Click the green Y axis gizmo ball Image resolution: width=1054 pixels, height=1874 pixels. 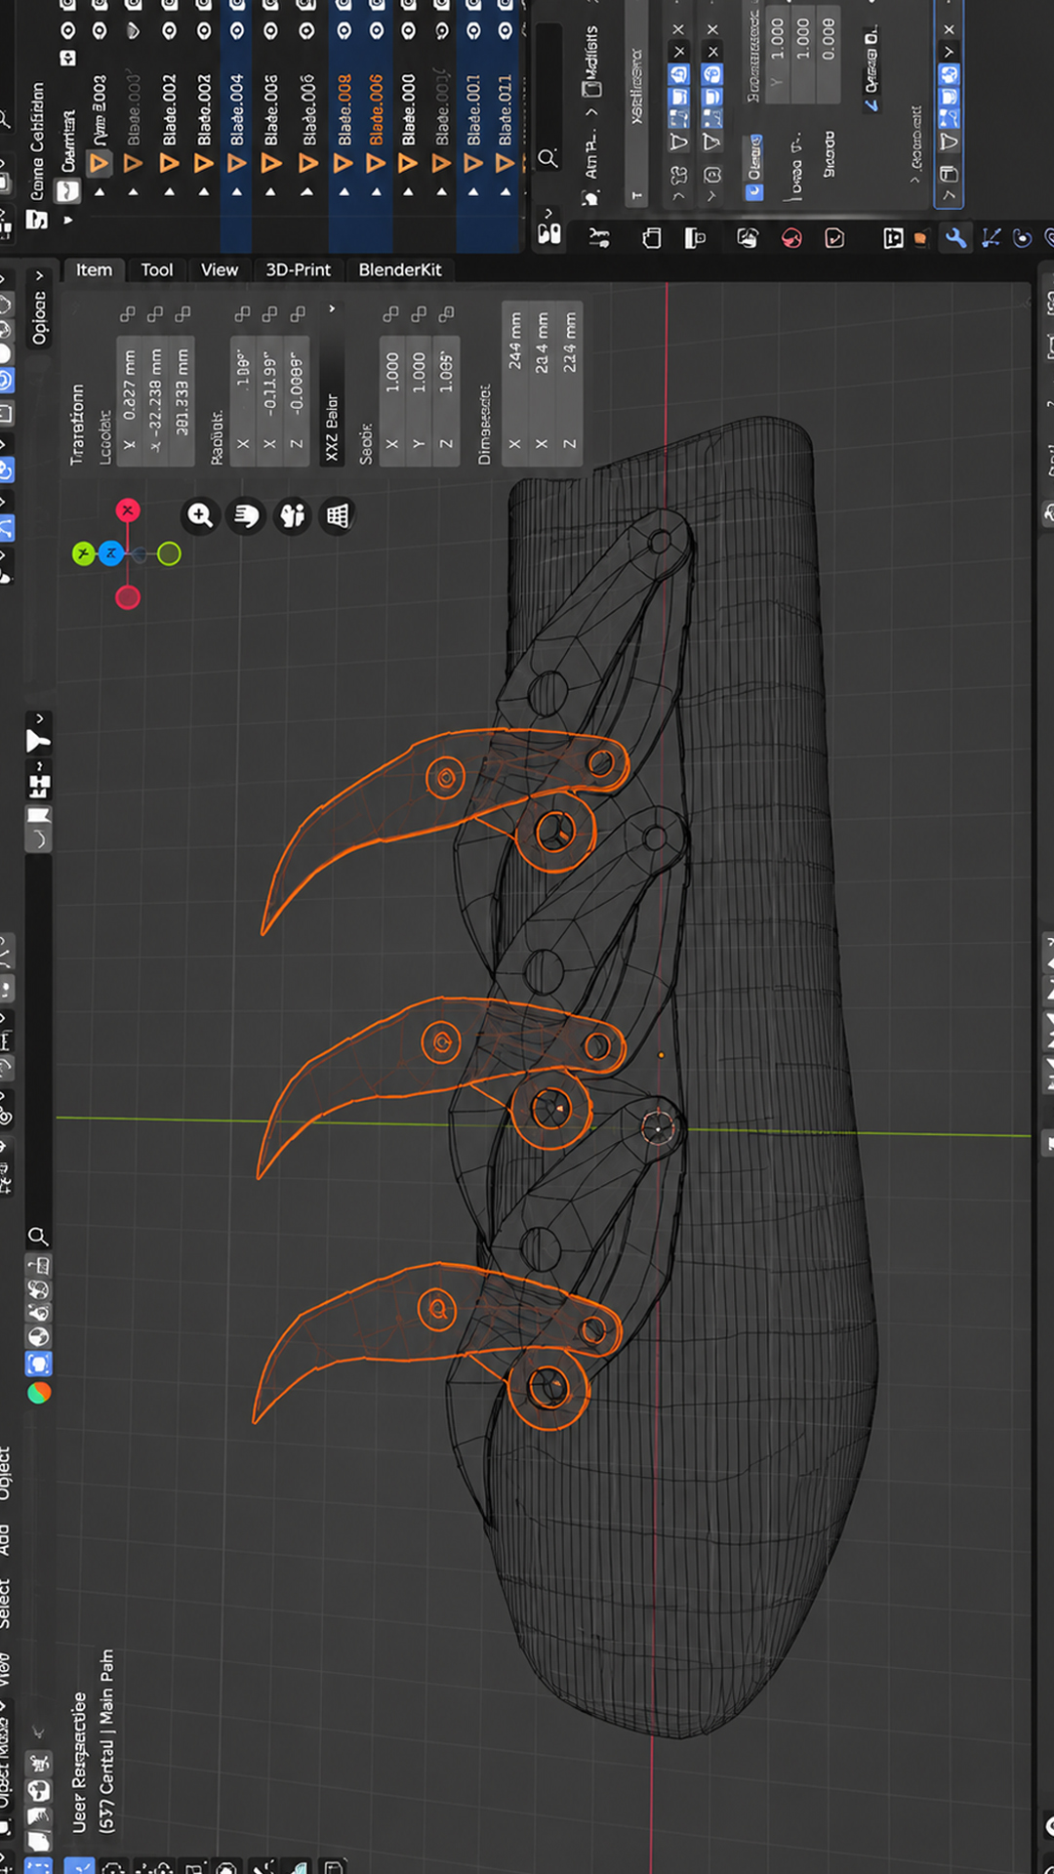pos(84,554)
